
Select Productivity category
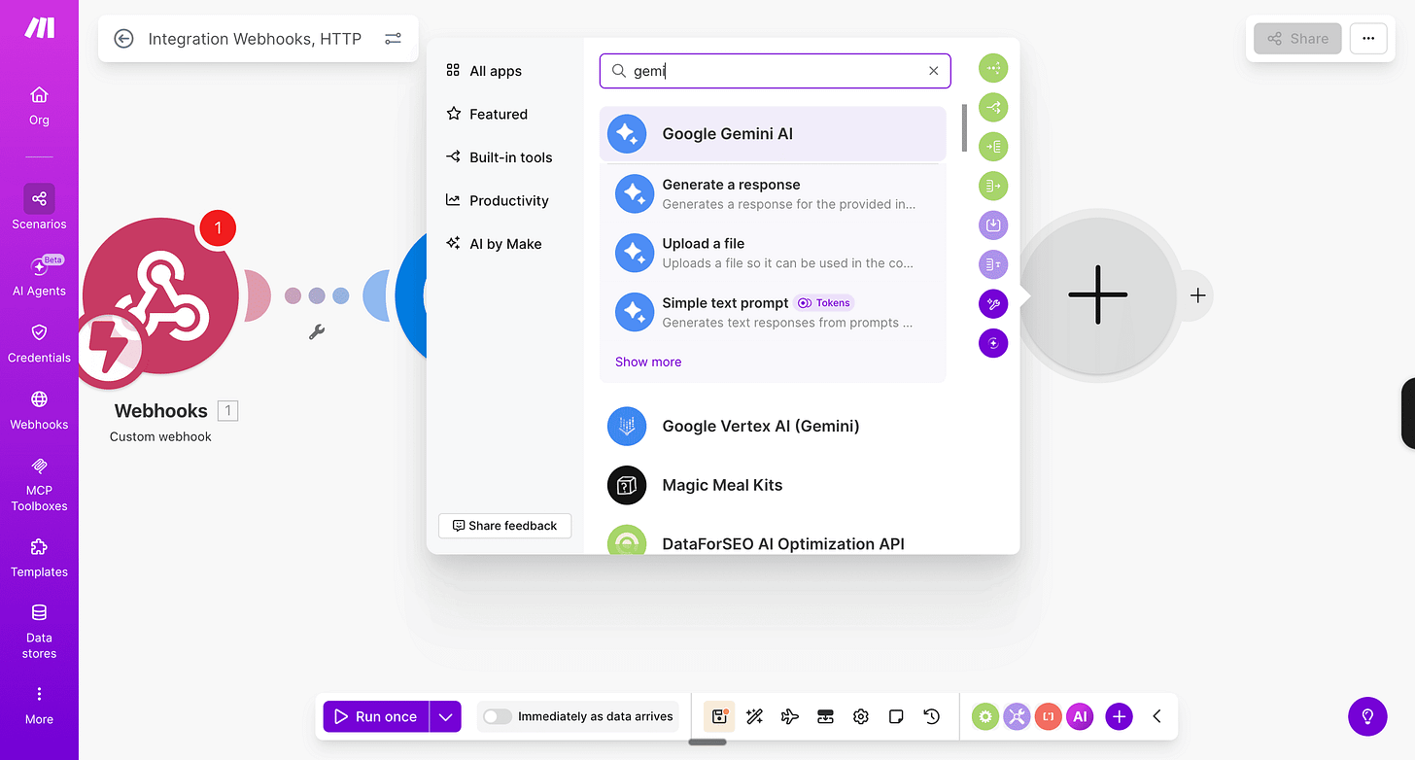(x=497, y=200)
